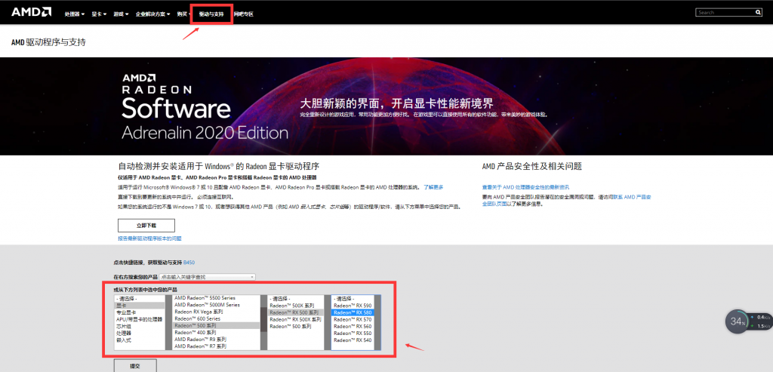Focus the Search field in header
Screen dimensions: 773x372
point(725,12)
